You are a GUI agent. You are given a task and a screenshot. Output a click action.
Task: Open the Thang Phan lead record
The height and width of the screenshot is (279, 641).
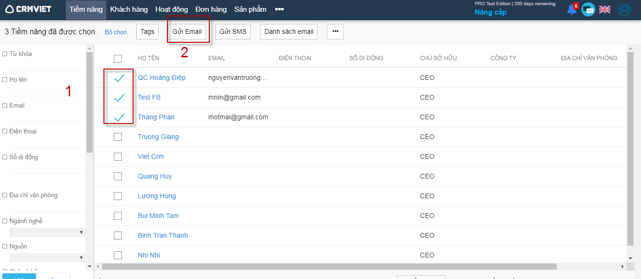[x=156, y=117]
